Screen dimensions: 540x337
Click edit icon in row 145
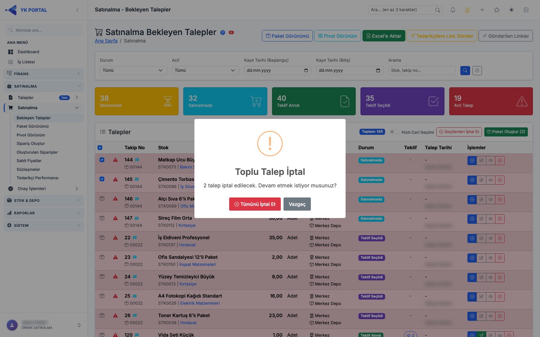(x=481, y=180)
